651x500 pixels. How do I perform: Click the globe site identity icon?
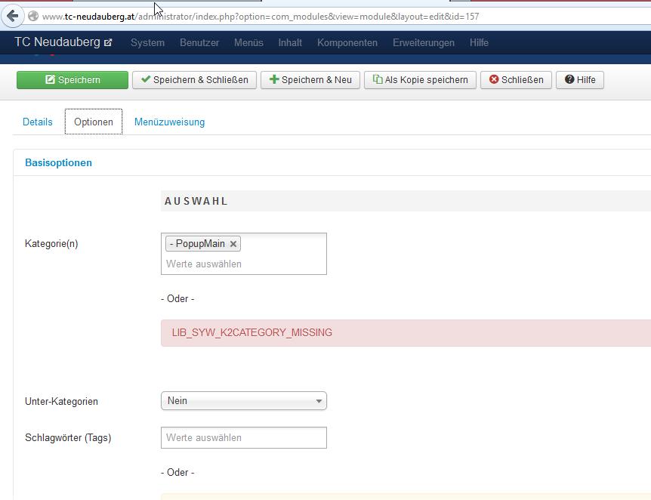pos(33,16)
